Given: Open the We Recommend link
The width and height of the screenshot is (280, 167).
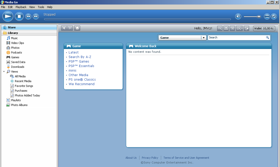Looking at the screenshot, I should [82, 84].
